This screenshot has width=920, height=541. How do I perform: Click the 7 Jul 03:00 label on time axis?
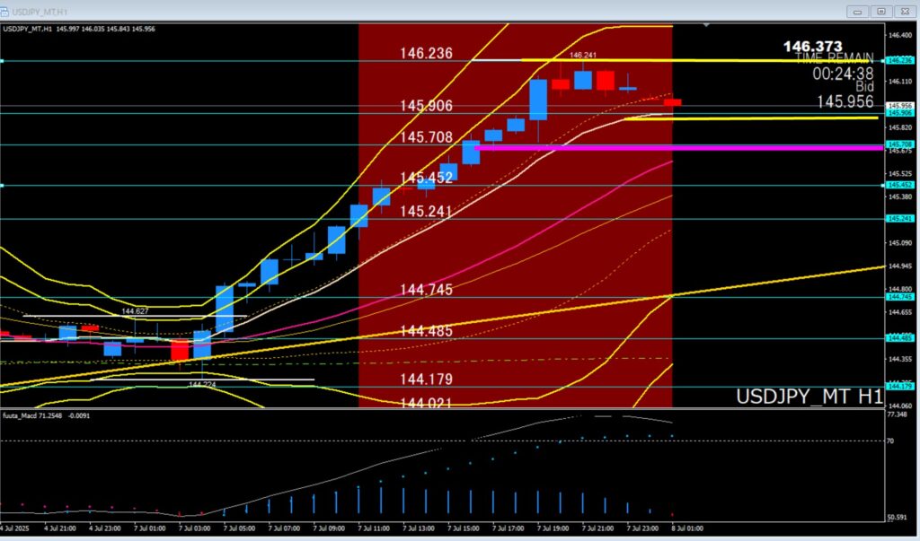point(194,528)
